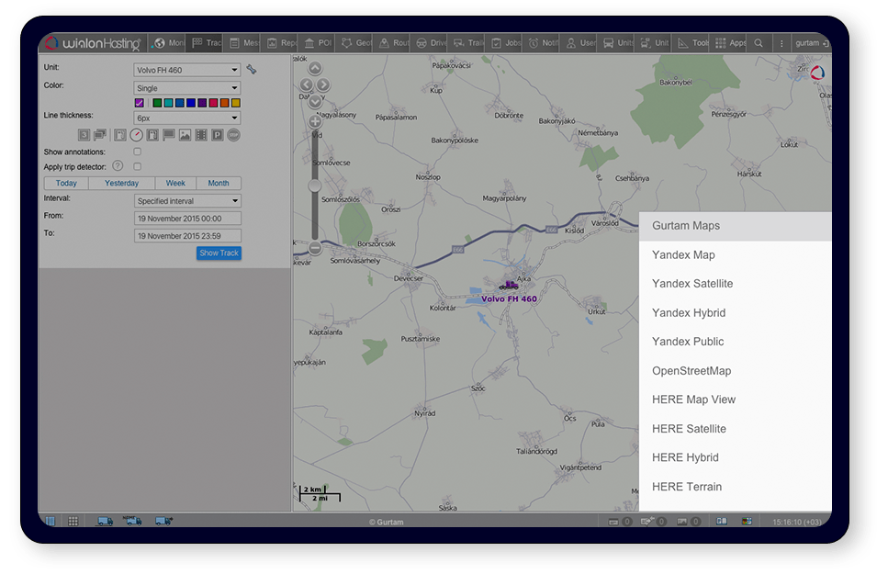Viewport: 888px width, 574px height.
Task: Open the three-dot more options menu
Action: [781, 43]
